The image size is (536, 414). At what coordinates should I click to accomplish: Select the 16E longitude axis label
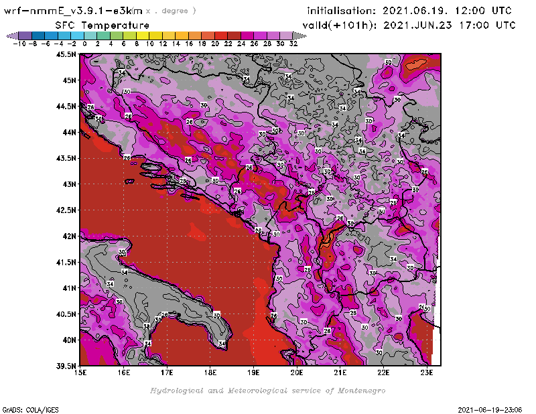[124, 372]
